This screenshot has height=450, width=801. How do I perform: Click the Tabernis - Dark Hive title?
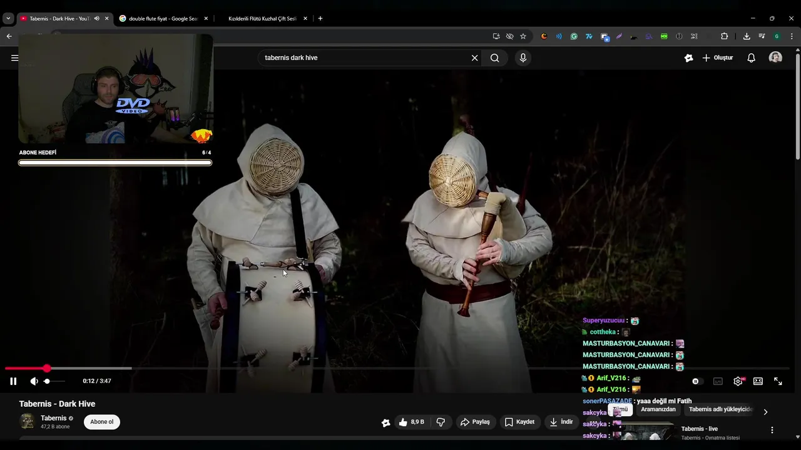pos(57,404)
